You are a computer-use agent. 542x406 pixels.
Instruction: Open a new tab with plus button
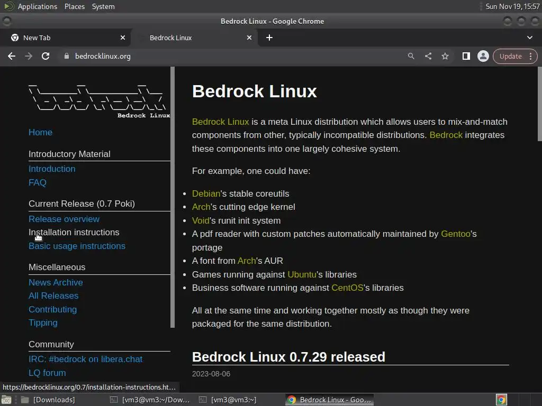point(269,38)
